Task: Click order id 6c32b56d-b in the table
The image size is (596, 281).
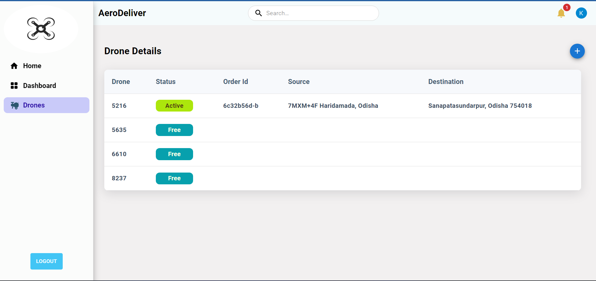Action: pyautogui.click(x=241, y=106)
